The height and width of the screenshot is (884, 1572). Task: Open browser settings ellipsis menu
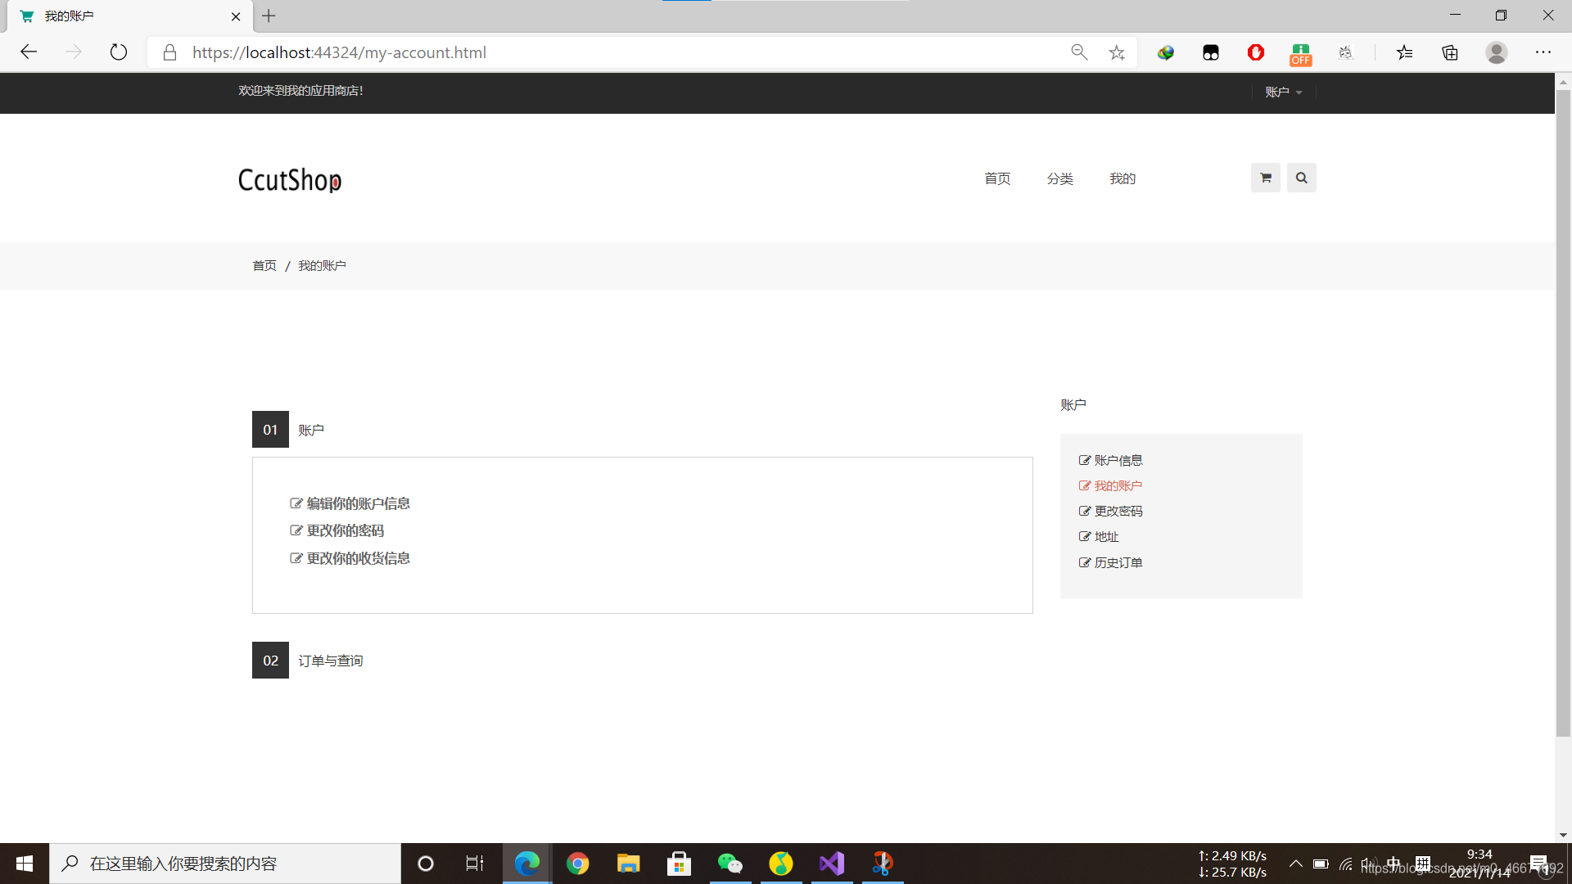click(x=1543, y=52)
